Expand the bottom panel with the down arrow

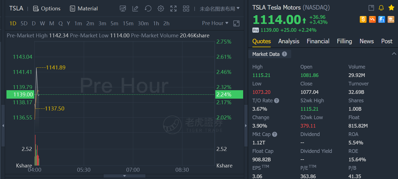tap(125, 176)
